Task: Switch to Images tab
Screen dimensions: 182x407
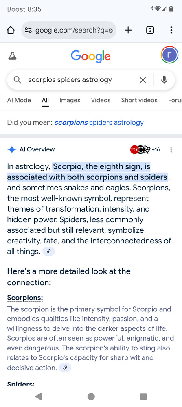Action: click(x=70, y=100)
